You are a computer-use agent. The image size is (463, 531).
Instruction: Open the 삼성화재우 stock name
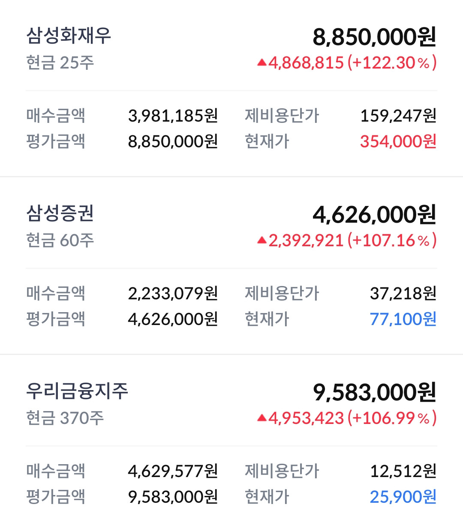tap(69, 36)
